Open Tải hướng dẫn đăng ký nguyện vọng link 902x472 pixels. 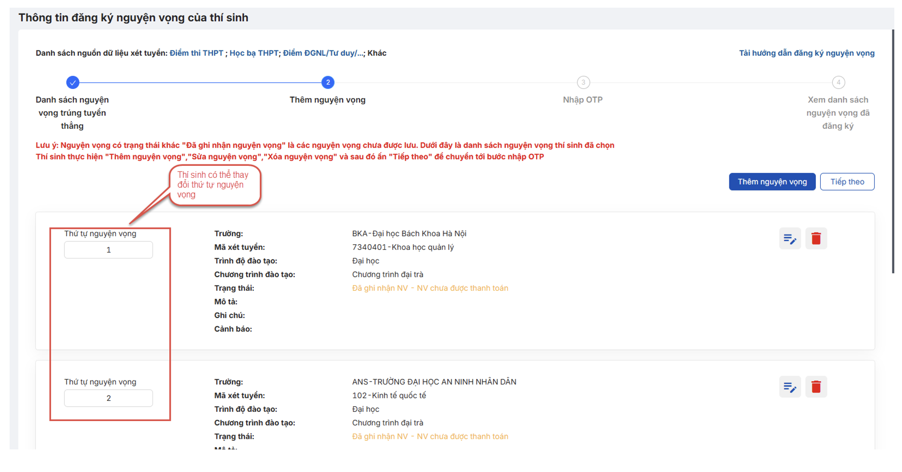point(806,53)
